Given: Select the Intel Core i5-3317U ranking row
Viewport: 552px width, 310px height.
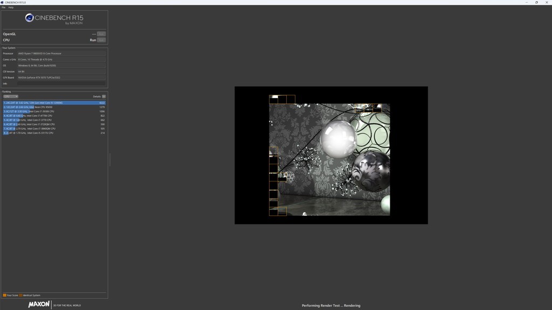Looking at the screenshot, I should [x=54, y=133].
